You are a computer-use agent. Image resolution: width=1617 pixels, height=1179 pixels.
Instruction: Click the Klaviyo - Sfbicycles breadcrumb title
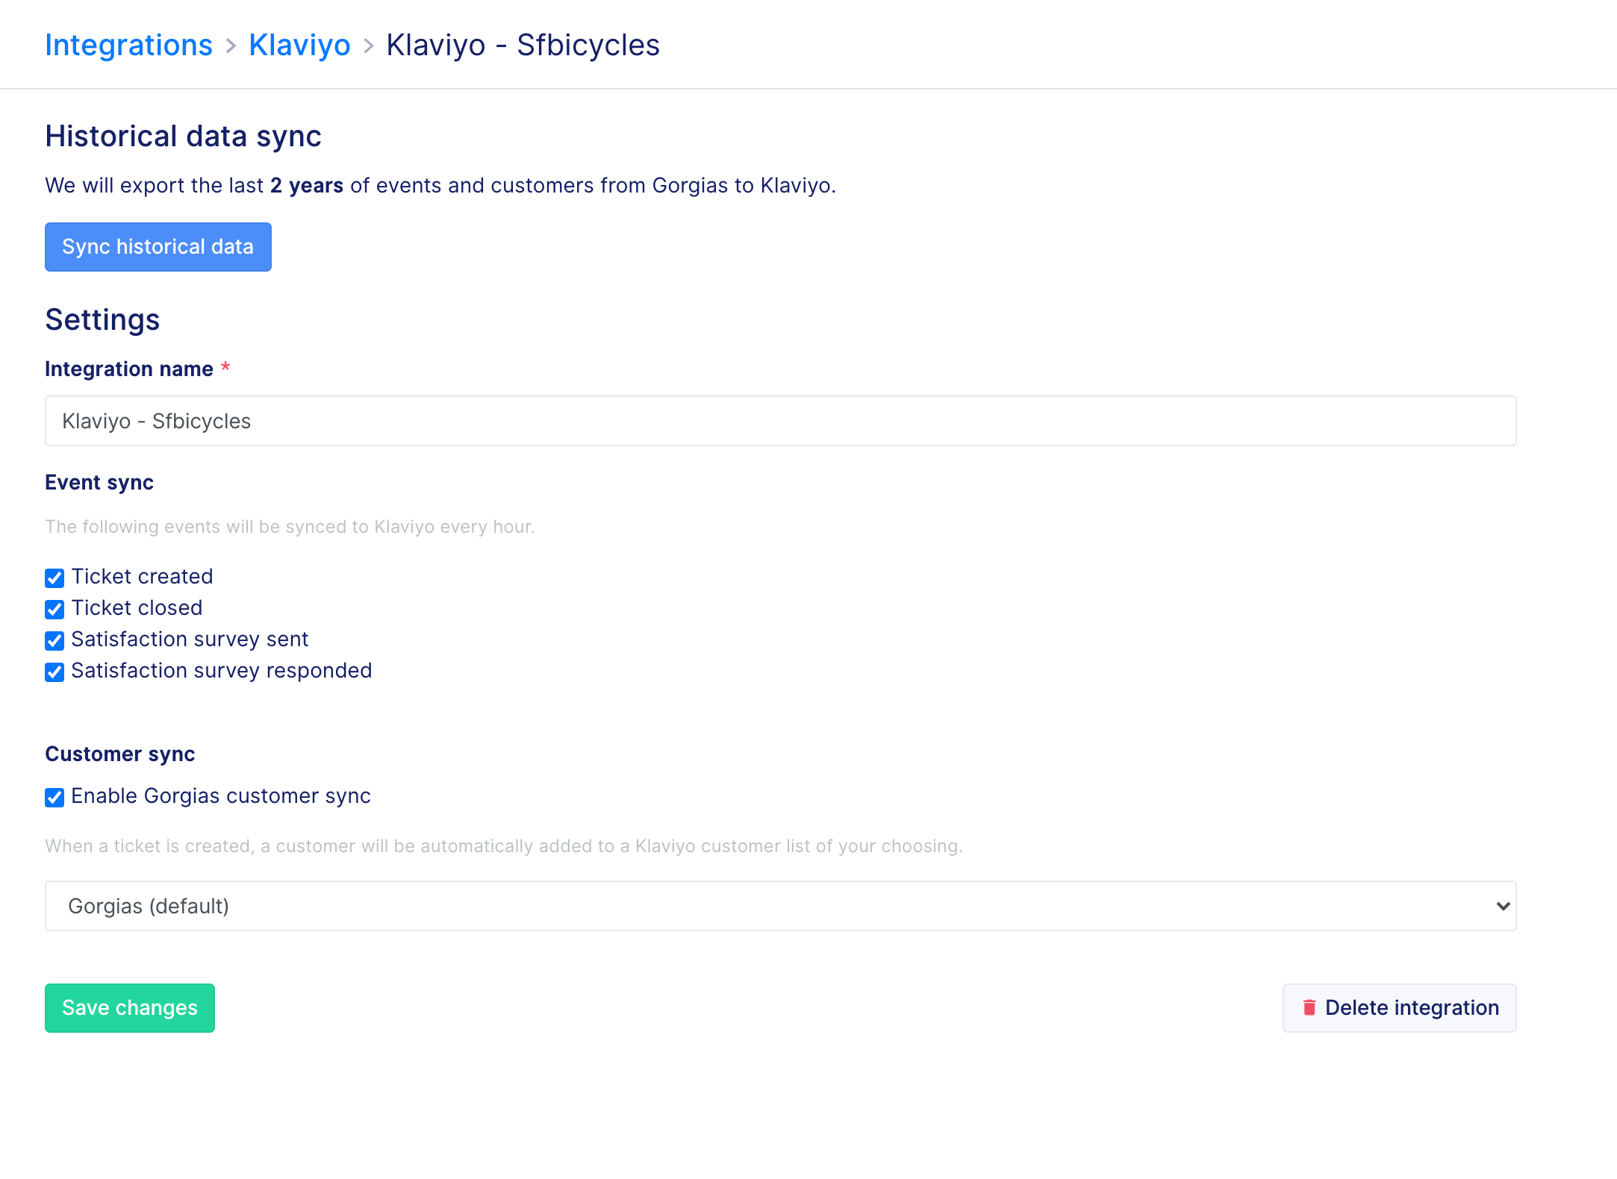pos(523,45)
